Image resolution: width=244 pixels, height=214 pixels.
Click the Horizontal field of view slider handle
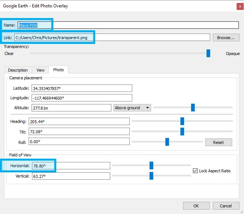tap(151, 165)
